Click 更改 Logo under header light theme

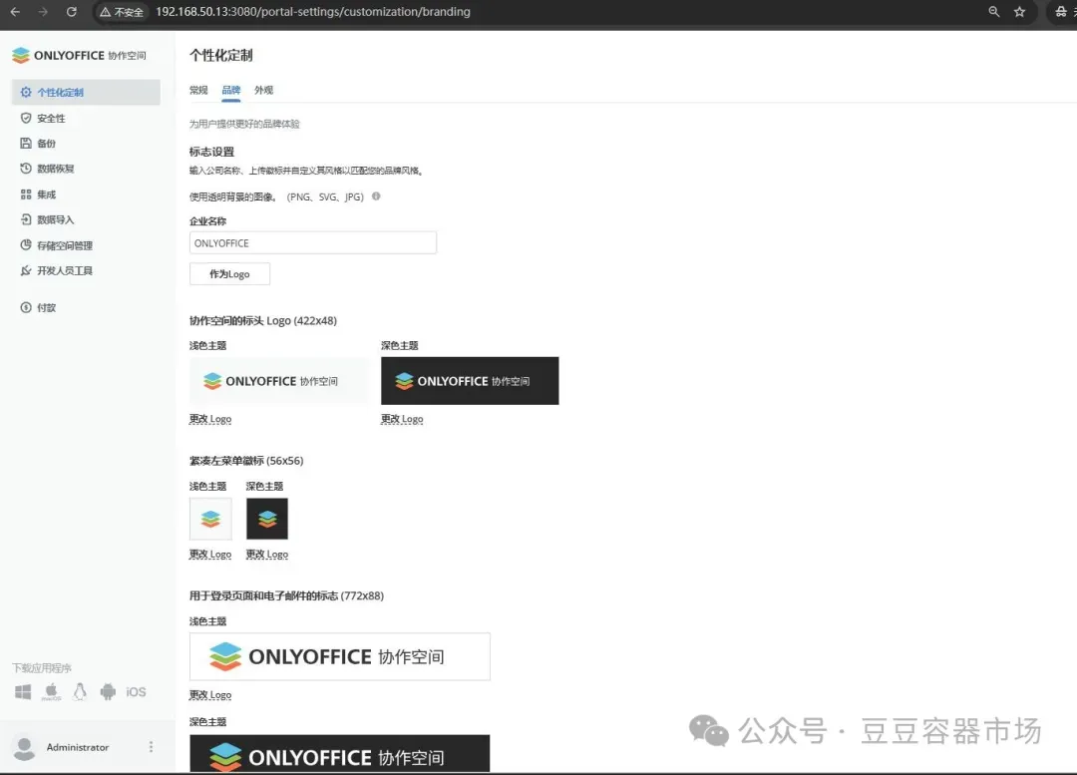(x=210, y=418)
